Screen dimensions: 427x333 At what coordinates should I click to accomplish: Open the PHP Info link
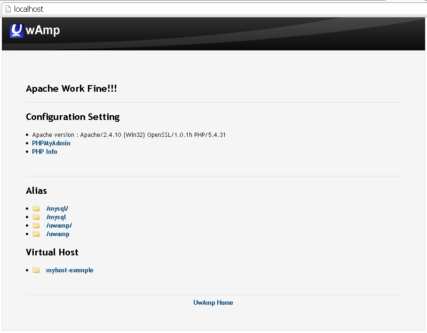(x=45, y=151)
